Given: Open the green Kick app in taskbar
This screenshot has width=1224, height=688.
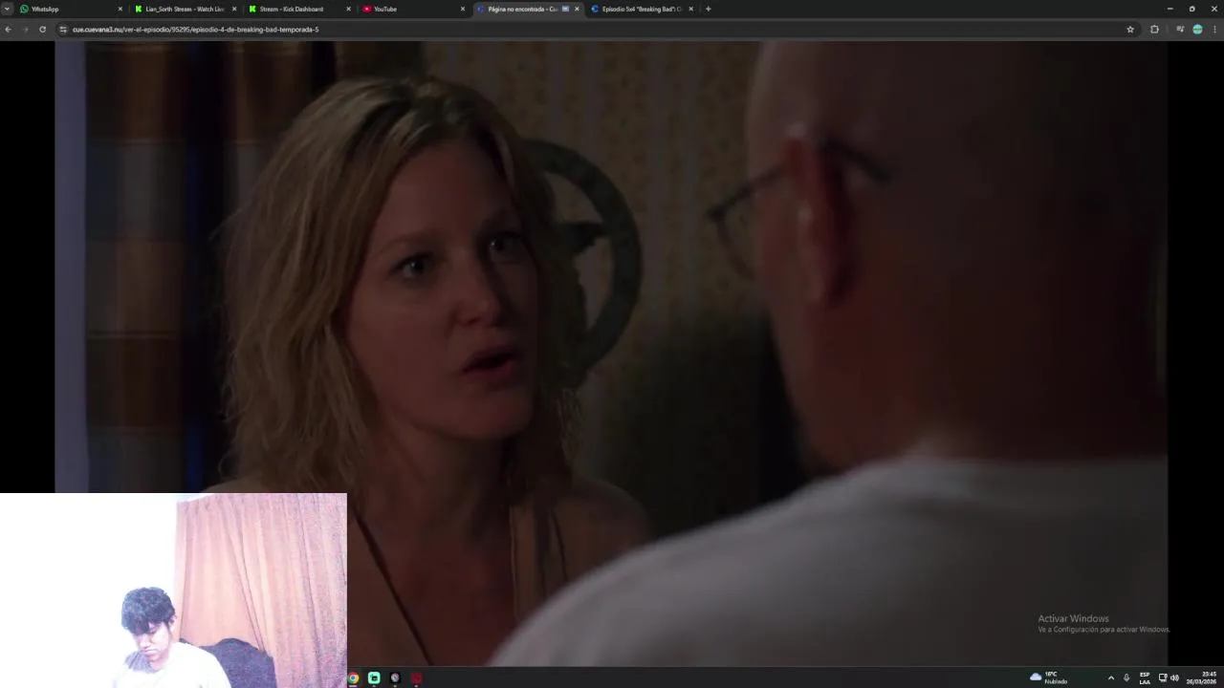Looking at the screenshot, I should [374, 677].
